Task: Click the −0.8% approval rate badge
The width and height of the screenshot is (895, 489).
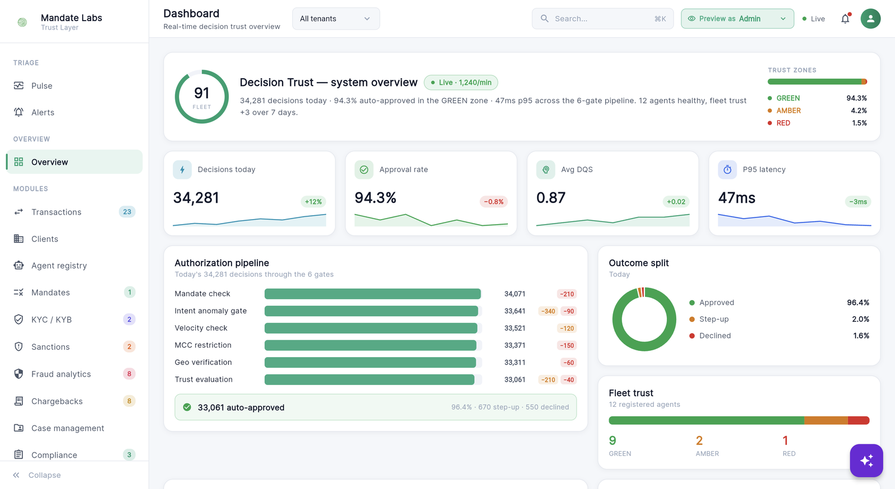Action: point(494,202)
